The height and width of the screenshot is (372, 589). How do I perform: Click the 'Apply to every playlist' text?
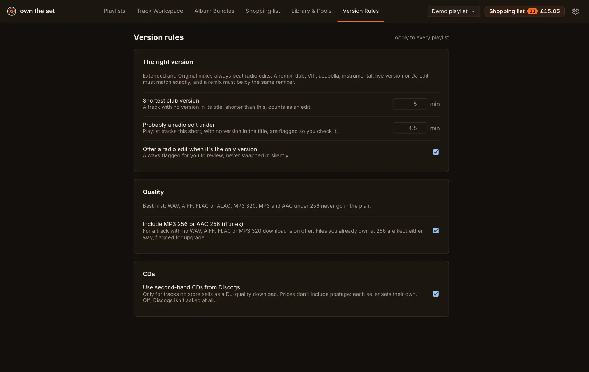click(x=422, y=37)
